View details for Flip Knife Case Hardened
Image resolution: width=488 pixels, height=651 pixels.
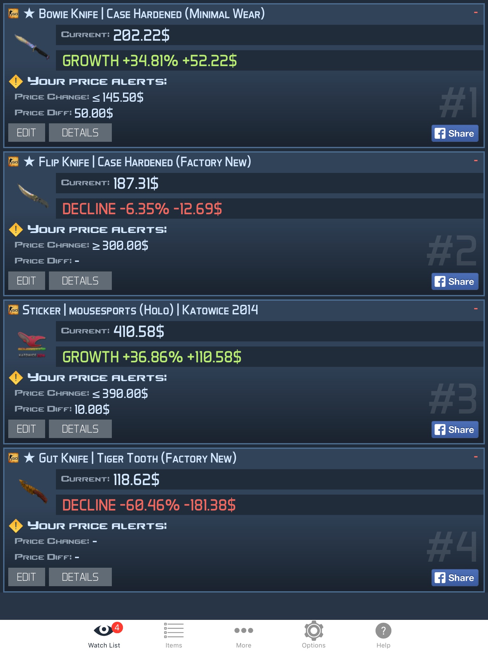pyautogui.click(x=80, y=281)
